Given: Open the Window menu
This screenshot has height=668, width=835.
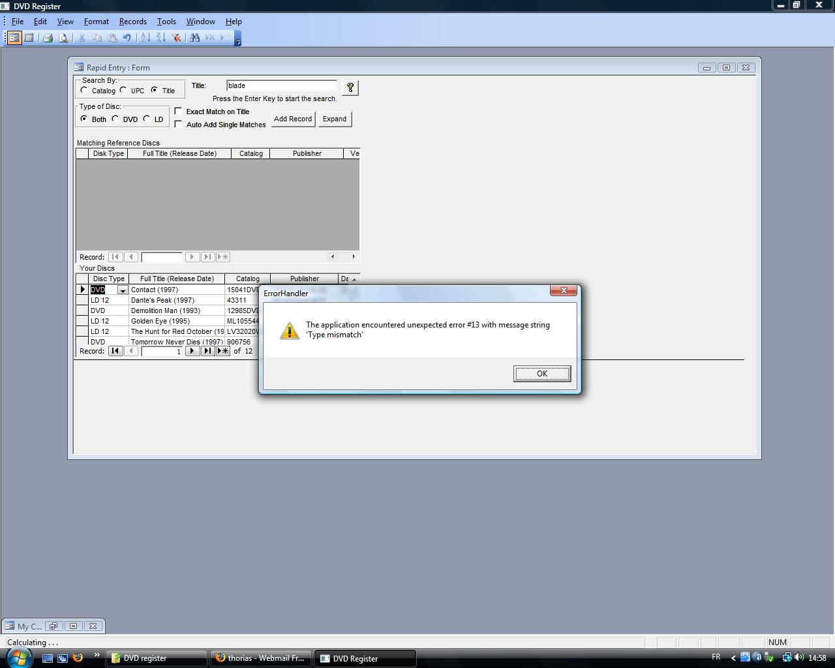Looking at the screenshot, I should coord(200,22).
